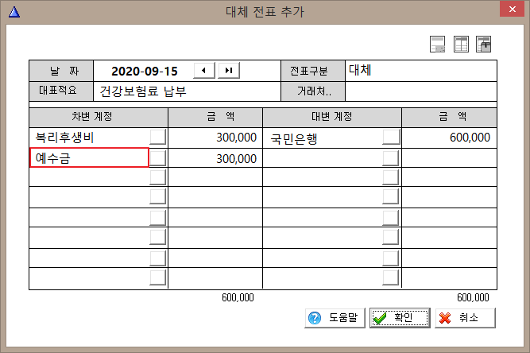Click the 금액 header next to 대변 계정
This screenshot has height=353, width=530.
[x=449, y=117]
